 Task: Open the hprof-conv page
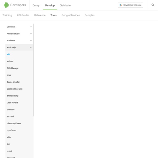coord(12,130)
